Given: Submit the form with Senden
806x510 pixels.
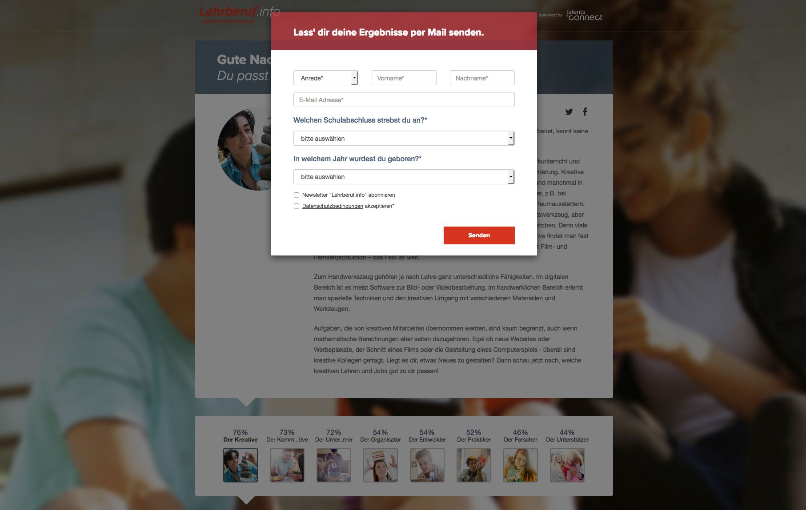Looking at the screenshot, I should [479, 235].
